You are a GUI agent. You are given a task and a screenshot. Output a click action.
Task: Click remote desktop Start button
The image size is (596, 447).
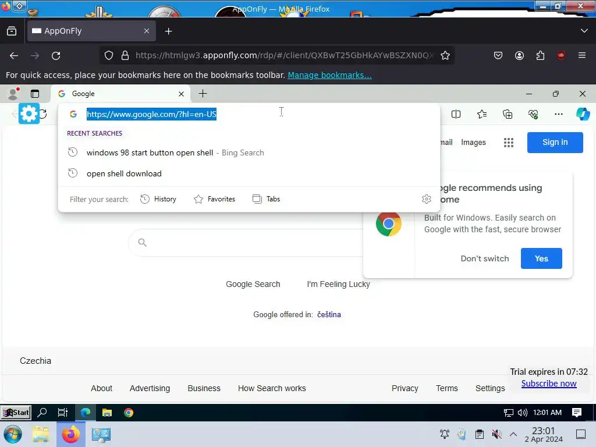16,413
